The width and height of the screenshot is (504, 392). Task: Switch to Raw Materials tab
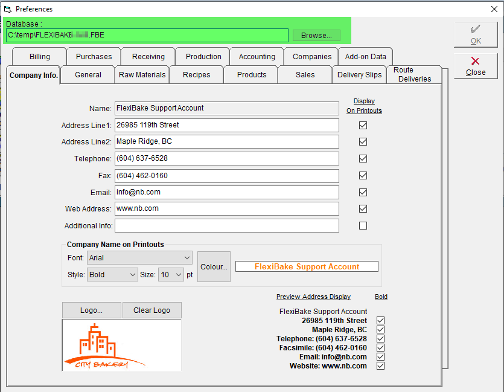pyautogui.click(x=142, y=75)
